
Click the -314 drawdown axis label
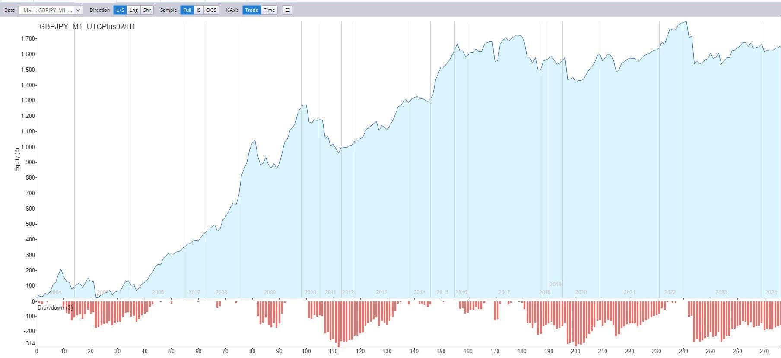coord(29,344)
